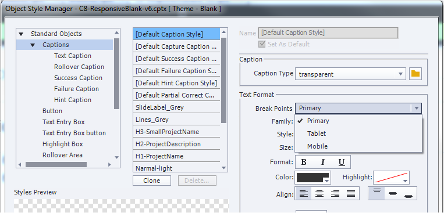Click object tree horizontal scrollbar thumb

tap(56, 164)
